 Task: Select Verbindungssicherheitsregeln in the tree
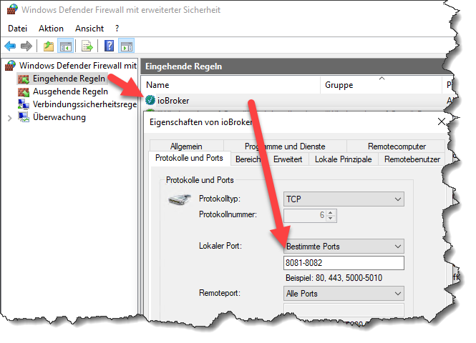click(x=84, y=104)
